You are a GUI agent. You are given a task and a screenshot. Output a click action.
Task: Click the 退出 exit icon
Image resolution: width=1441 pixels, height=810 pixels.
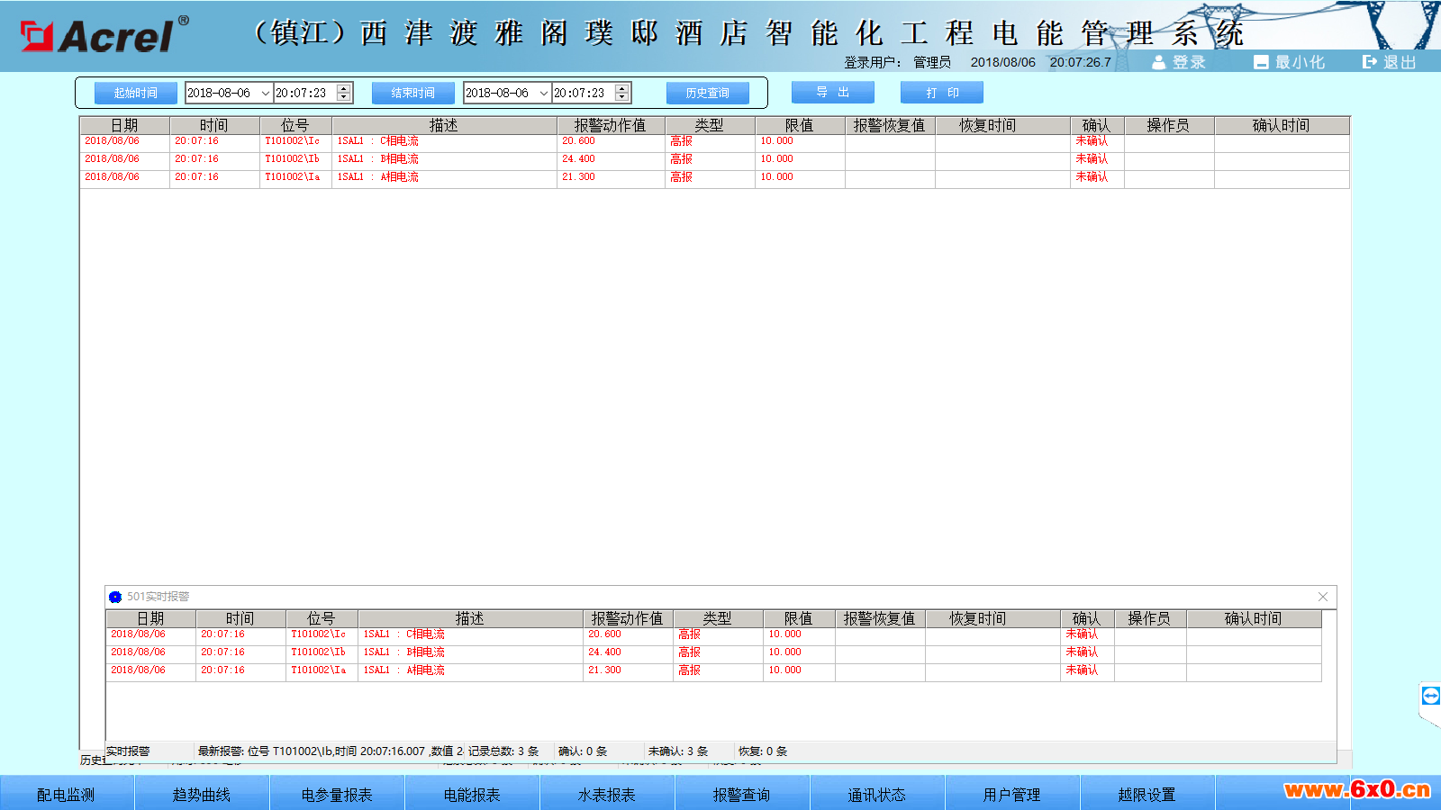[1370, 62]
